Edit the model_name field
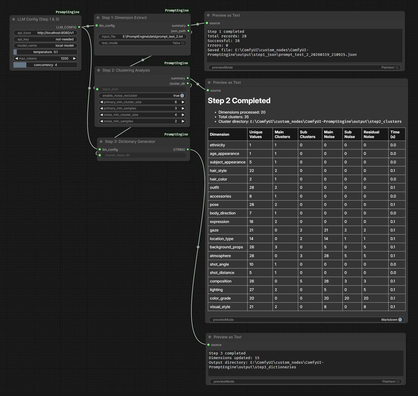The width and height of the screenshot is (418, 396). coord(45,45)
